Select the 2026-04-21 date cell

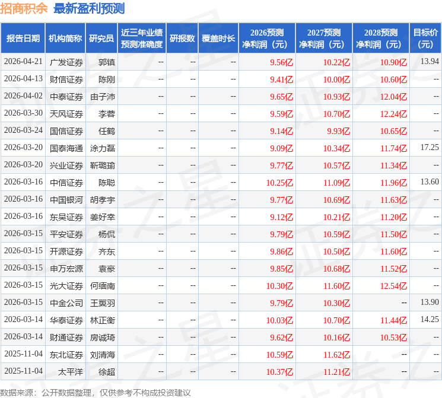pos(23,62)
